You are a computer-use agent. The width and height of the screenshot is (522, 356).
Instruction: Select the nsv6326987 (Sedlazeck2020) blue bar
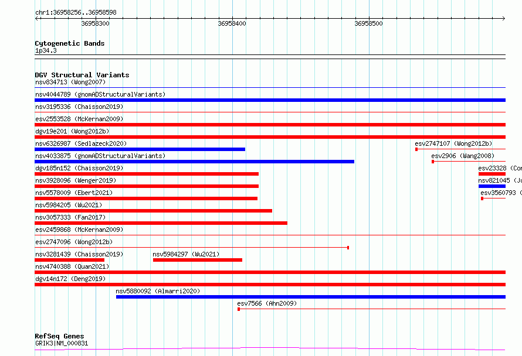click(140, 149)
